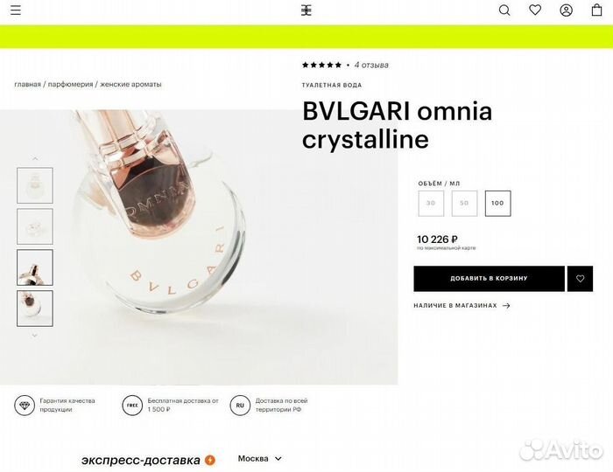Show next thumbnails with down chevron

pos(35,336)
